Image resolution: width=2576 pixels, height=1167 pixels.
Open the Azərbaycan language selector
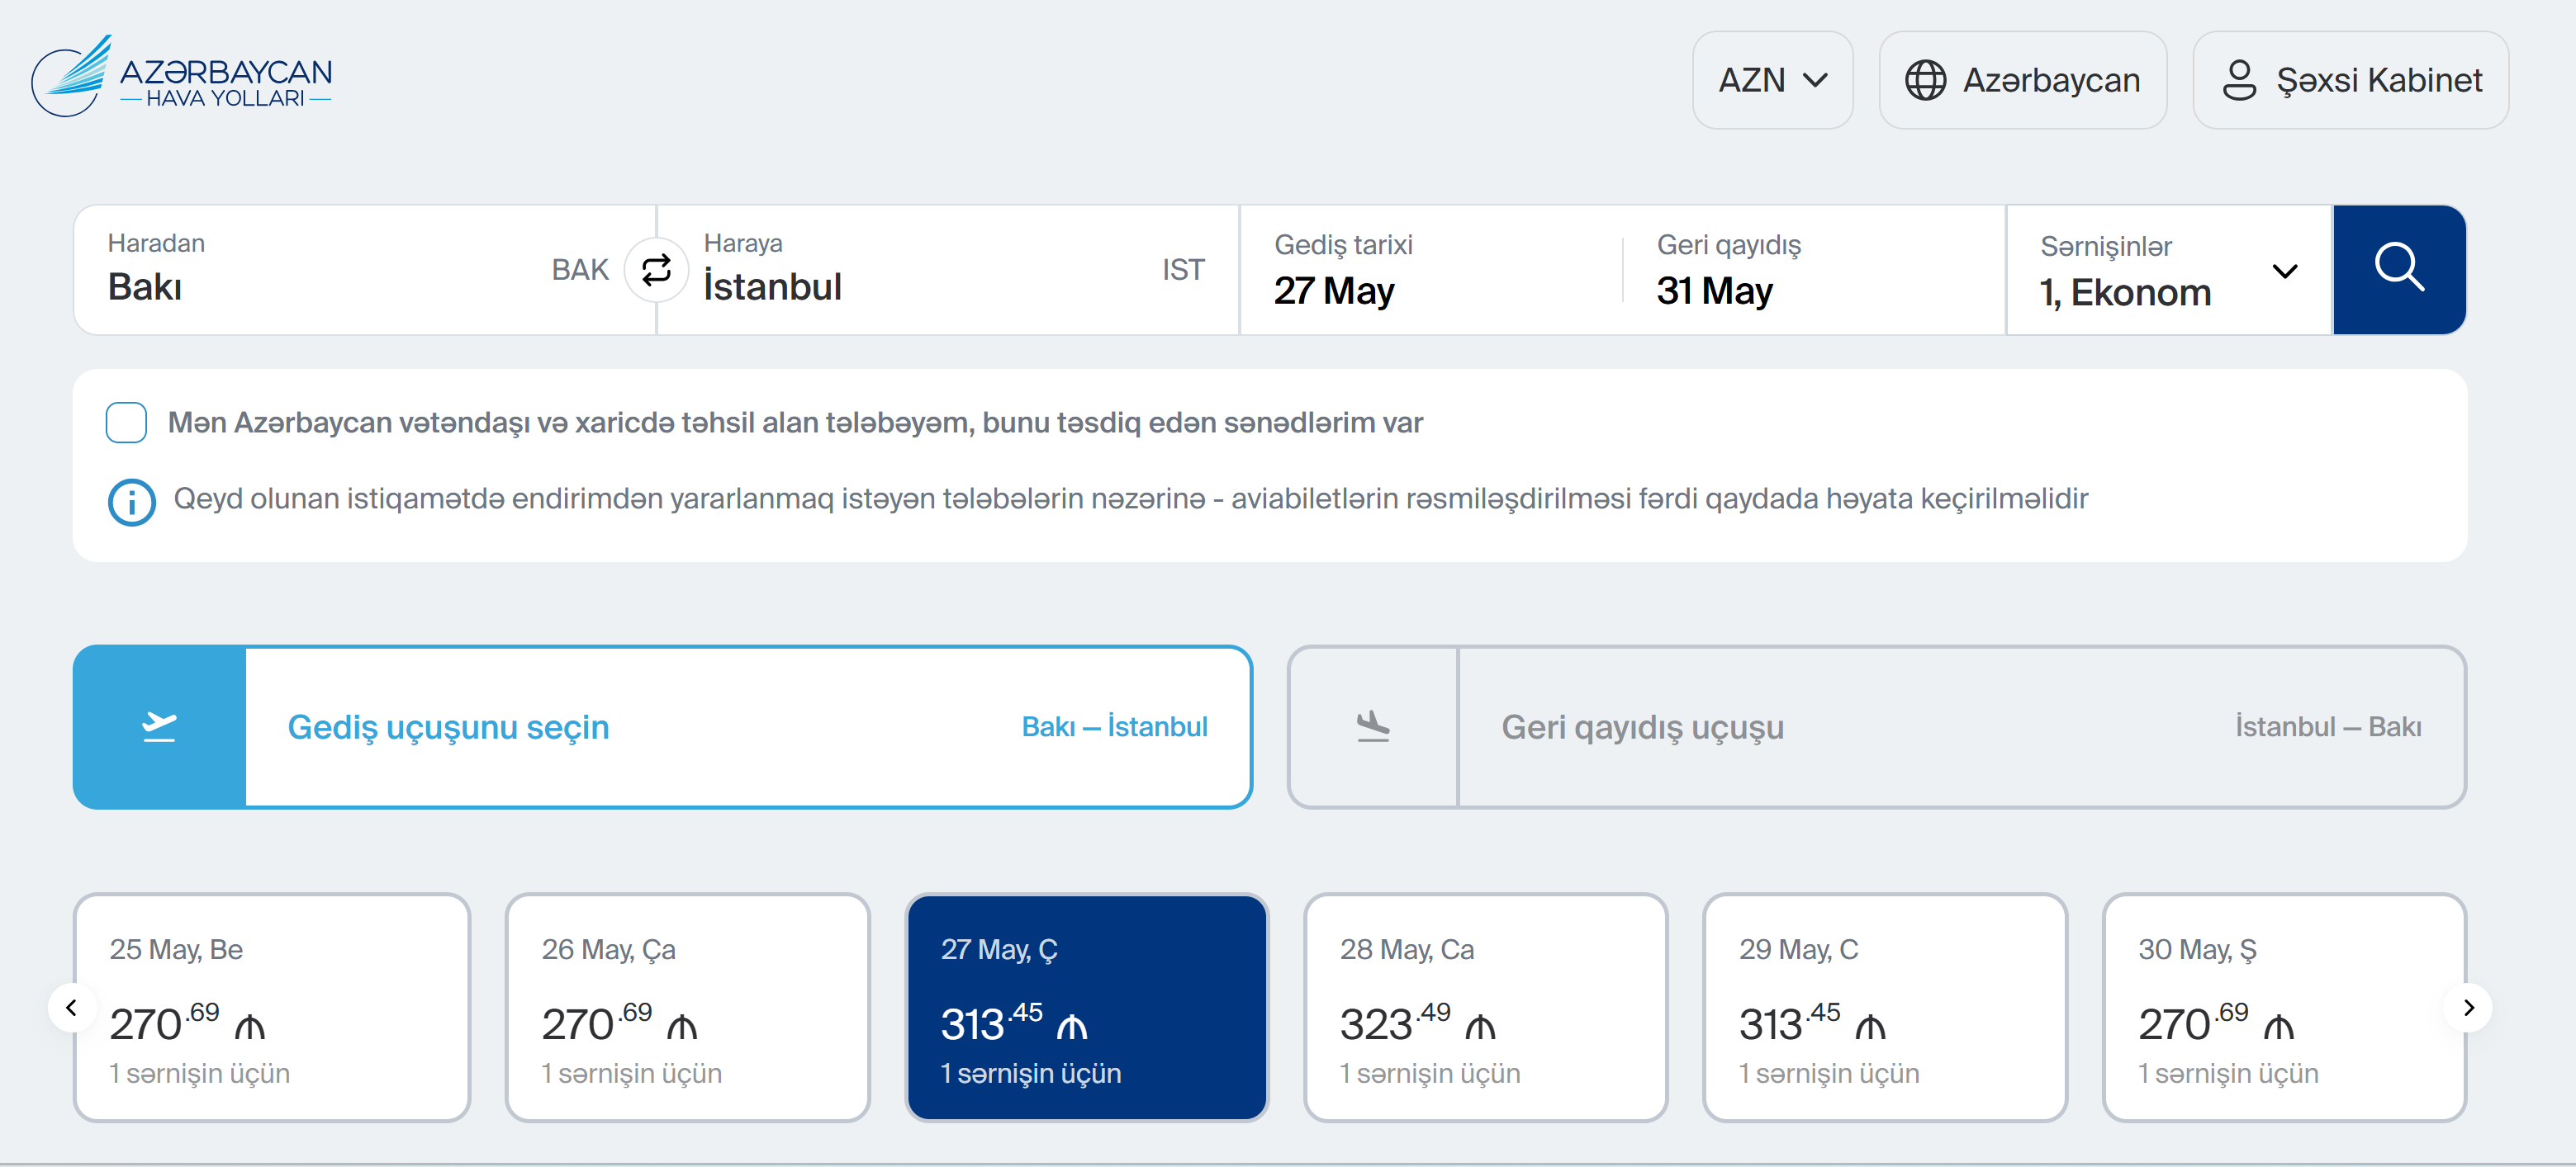coord(2022,80)
